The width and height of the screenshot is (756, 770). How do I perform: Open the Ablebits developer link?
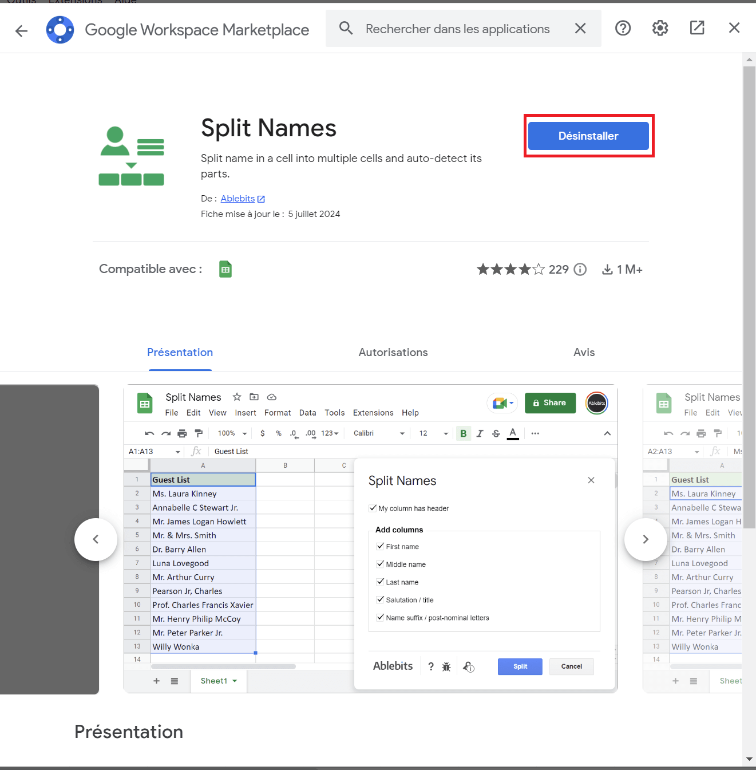[238, 199]
